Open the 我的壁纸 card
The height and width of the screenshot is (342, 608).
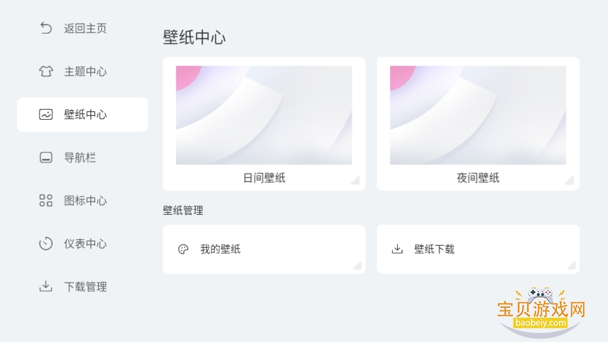click(x=264, y=249)
